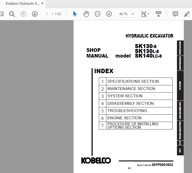The width and height of the screenshot is (192, 173).
Task: Click the SK130-8 model name
Action: (x=146, y=46)
